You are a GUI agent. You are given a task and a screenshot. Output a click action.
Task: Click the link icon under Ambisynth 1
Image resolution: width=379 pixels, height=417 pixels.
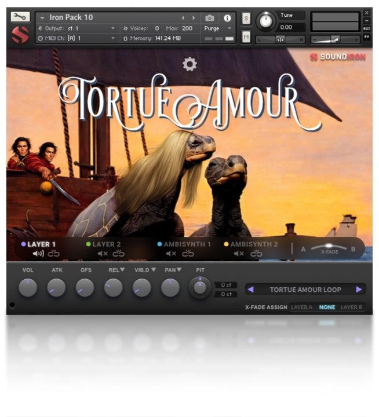187,254
